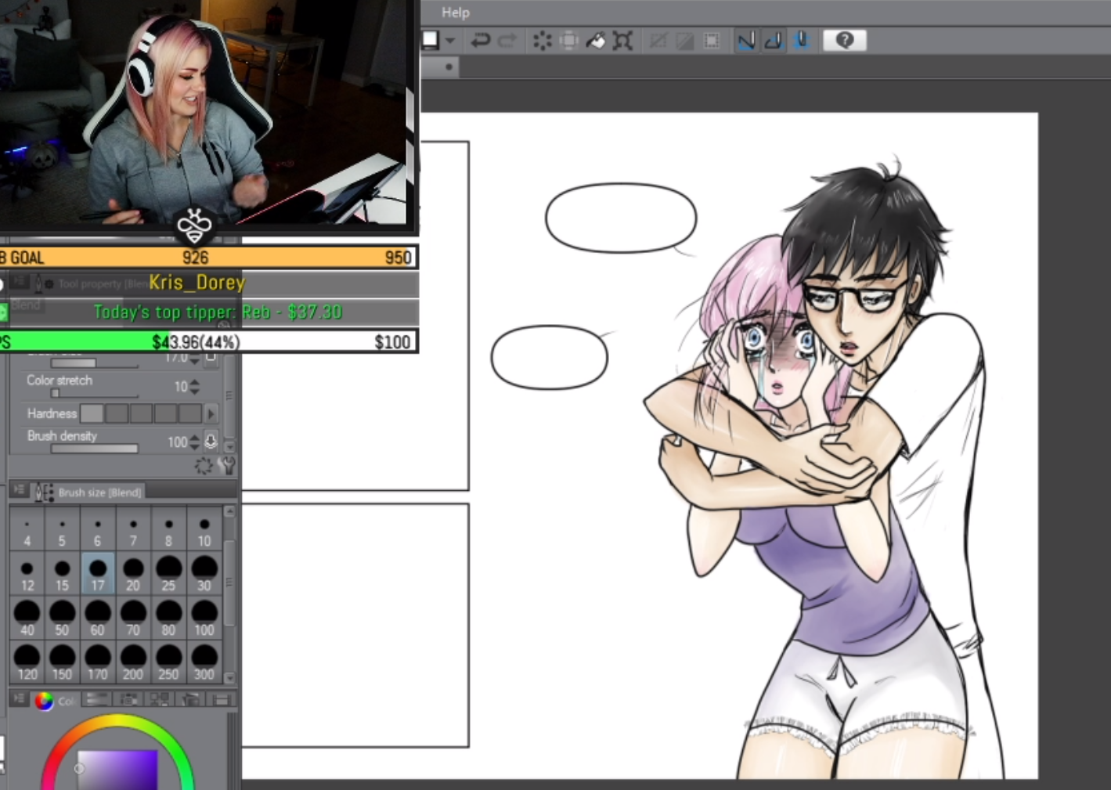Click Brush size palette scroll-up arrow
1111x790 pixels.
[229, 511]
